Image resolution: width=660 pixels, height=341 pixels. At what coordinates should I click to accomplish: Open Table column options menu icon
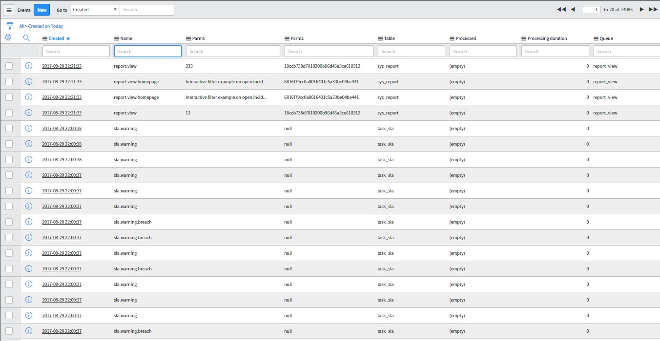pos(380,38)
